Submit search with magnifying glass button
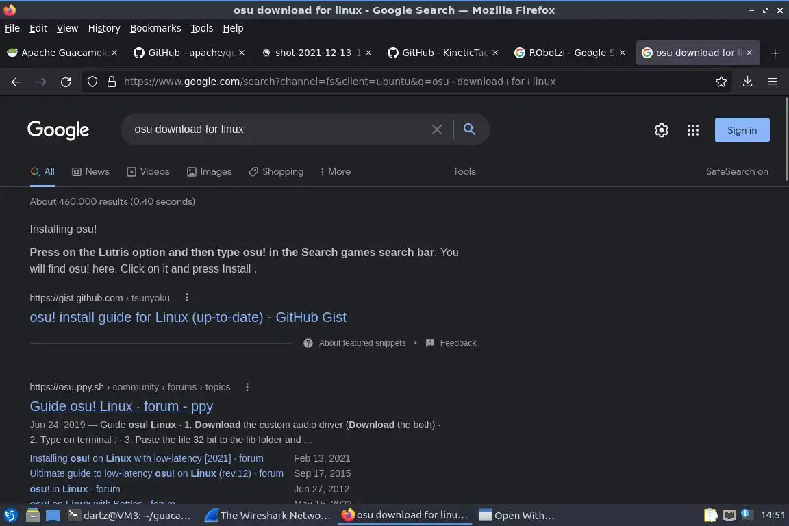 (x=469, y=129)
